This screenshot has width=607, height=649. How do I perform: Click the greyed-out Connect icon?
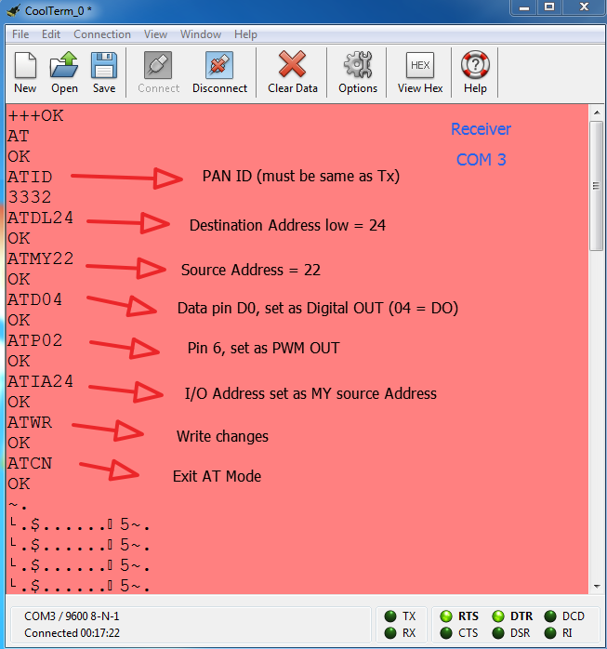(x=158, y=67)
